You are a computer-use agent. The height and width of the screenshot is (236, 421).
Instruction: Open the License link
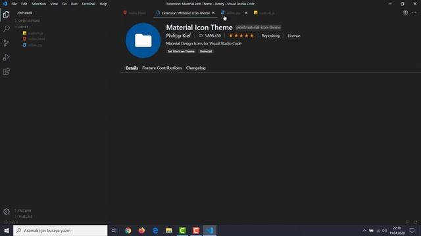[294, 35]
